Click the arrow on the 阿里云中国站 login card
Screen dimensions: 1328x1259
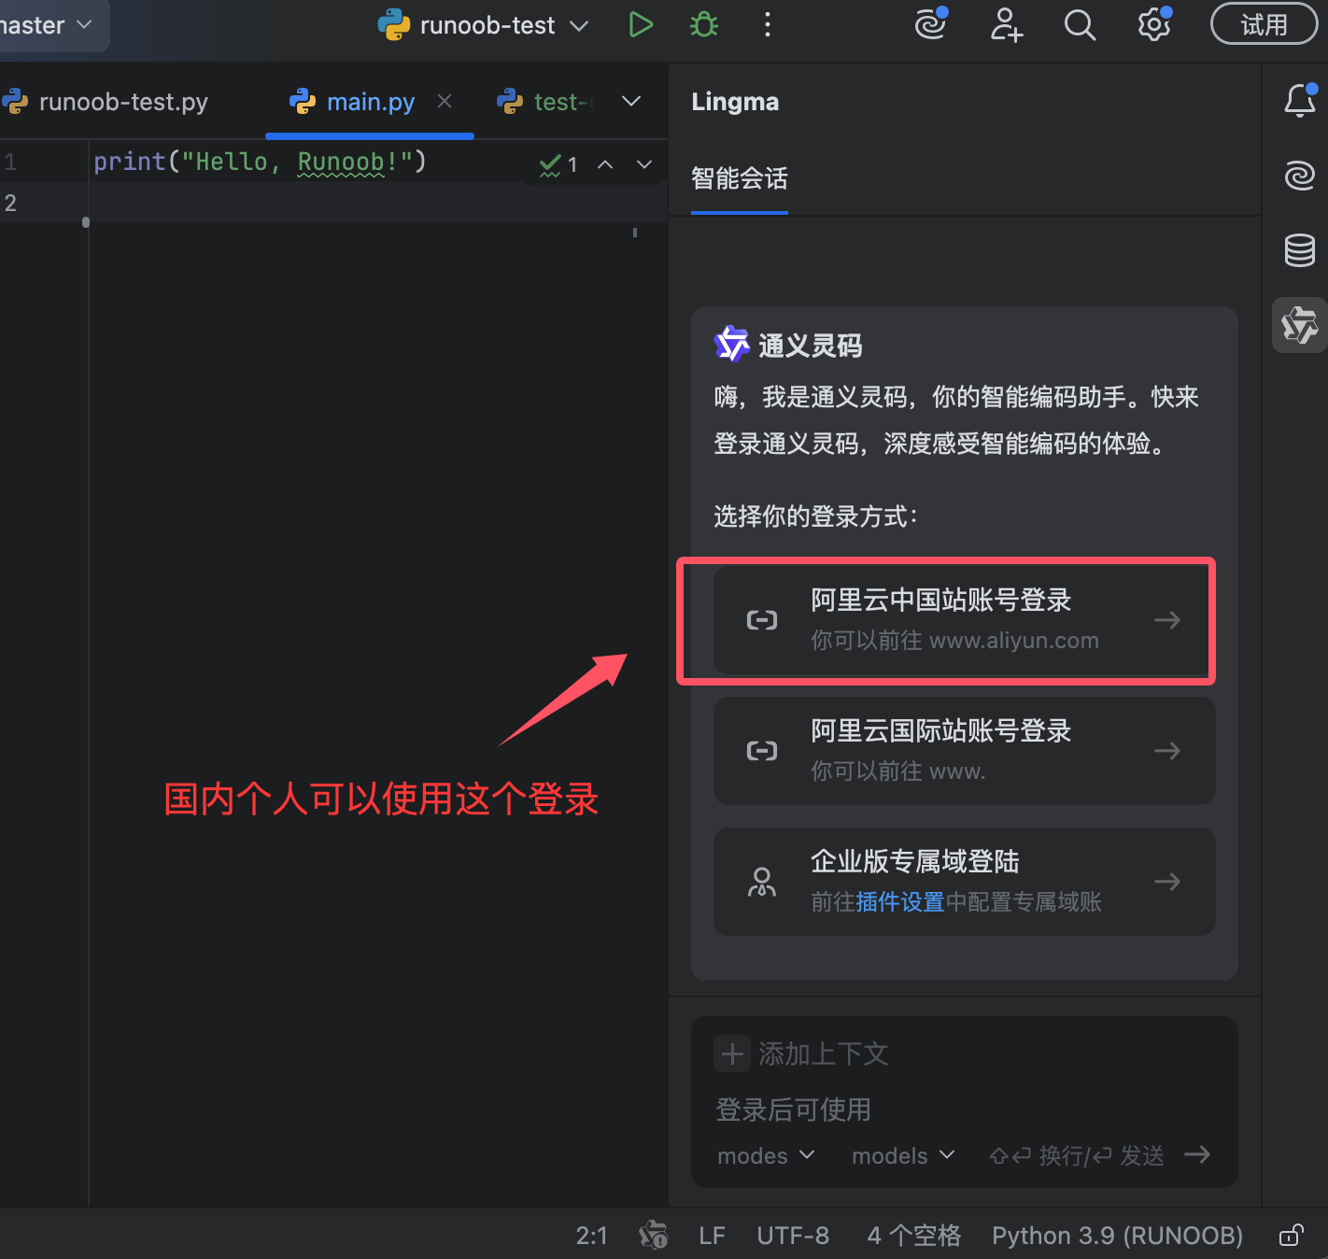click(1167, 620)
